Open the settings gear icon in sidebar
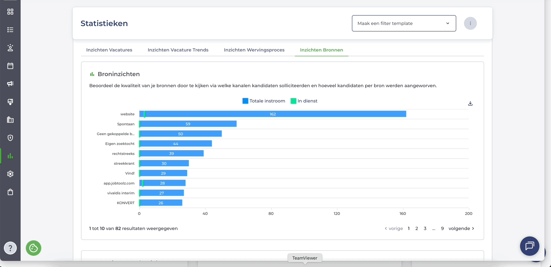 tap(10, 174)
